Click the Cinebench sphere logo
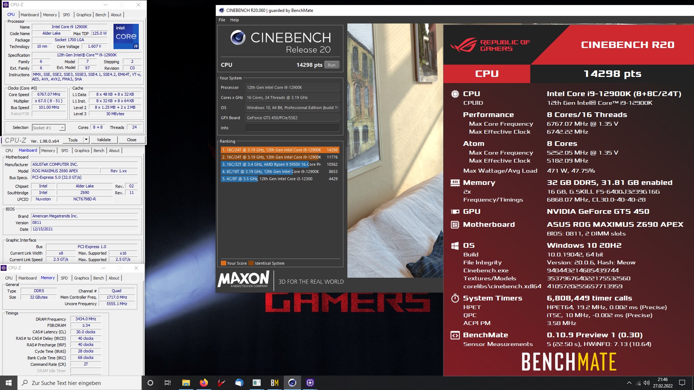The image size is (694, 390). [238, 38]
